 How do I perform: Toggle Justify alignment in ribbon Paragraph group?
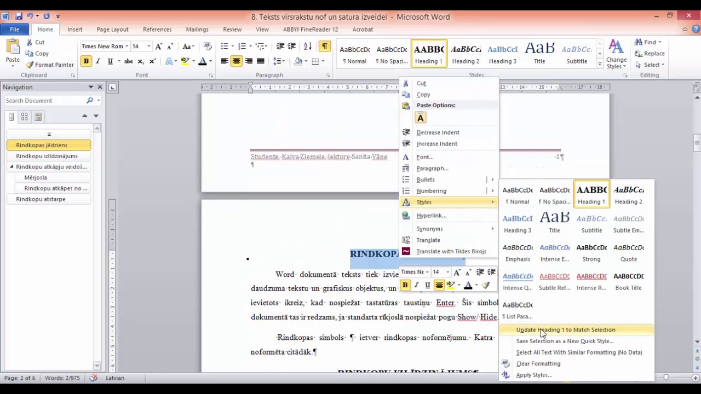pos(261,61)
